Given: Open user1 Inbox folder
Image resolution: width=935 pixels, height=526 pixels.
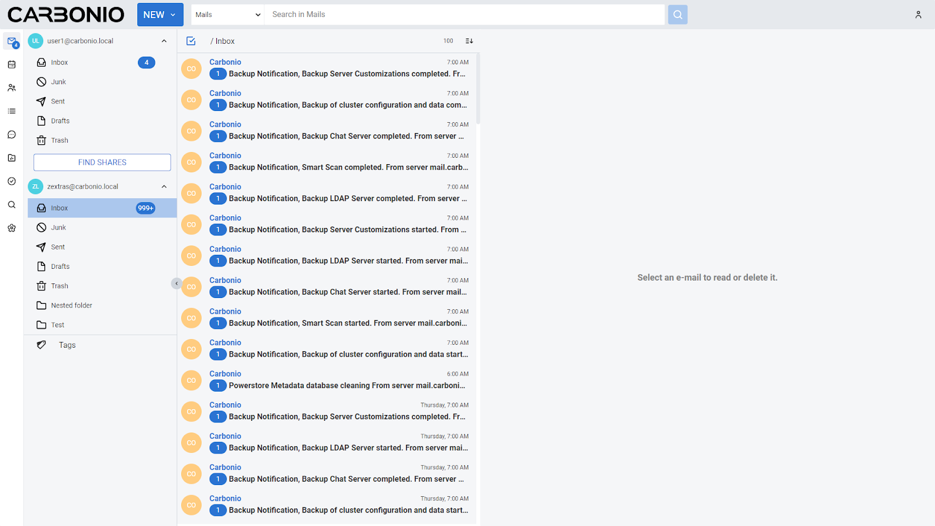Looking at the screenshot, I should (x=102, y=63).
